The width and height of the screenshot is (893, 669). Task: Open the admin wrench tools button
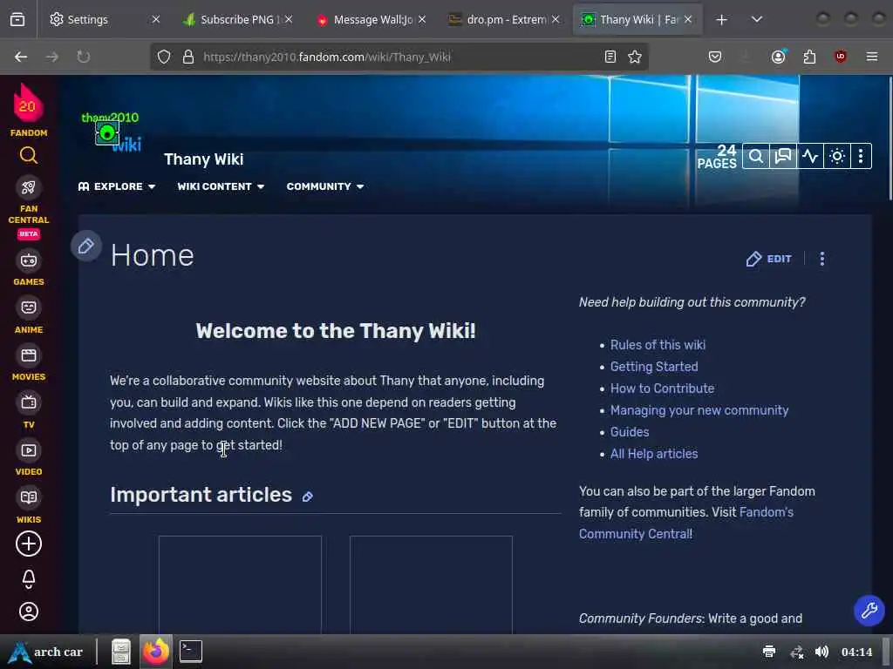point(869,611)
